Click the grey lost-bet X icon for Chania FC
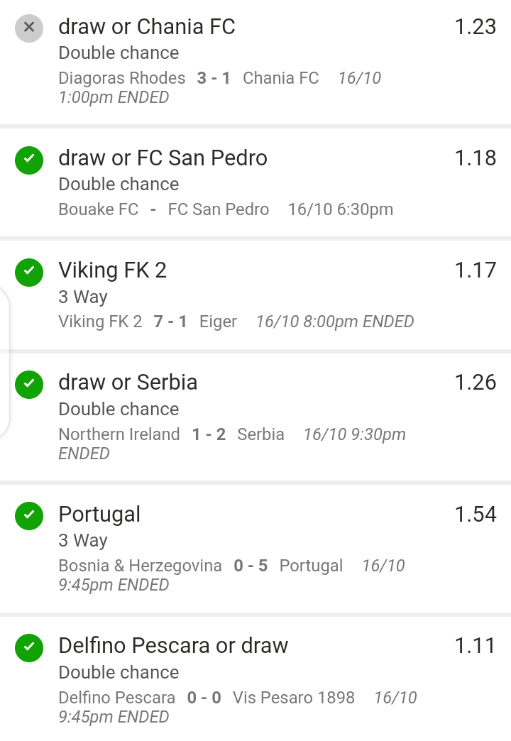The height and width of the screenshot is (741, 511). pos(29,28)
